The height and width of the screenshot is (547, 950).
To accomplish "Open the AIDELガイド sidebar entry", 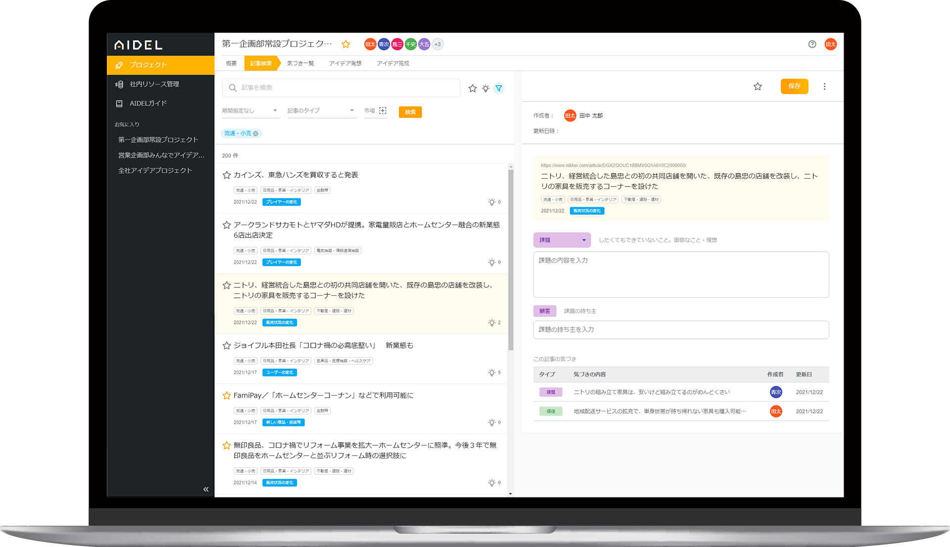I will click(x=149, y=103).
